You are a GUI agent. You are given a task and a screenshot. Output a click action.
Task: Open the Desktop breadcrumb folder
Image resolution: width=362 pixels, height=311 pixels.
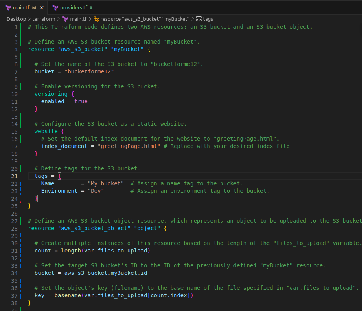click(16, 19)
